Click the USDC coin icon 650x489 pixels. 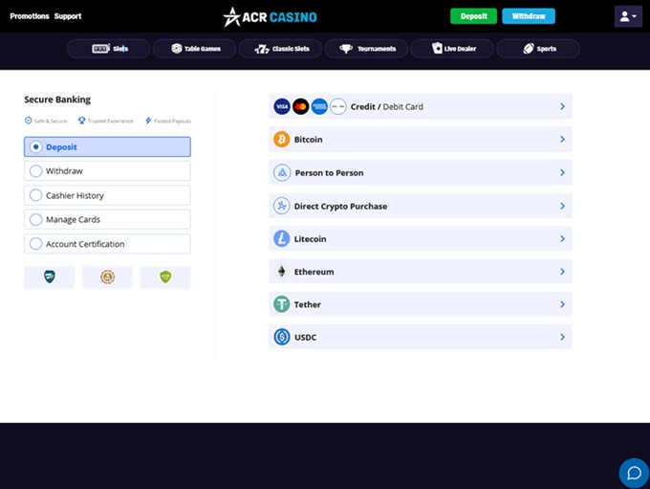pos(281,337)
